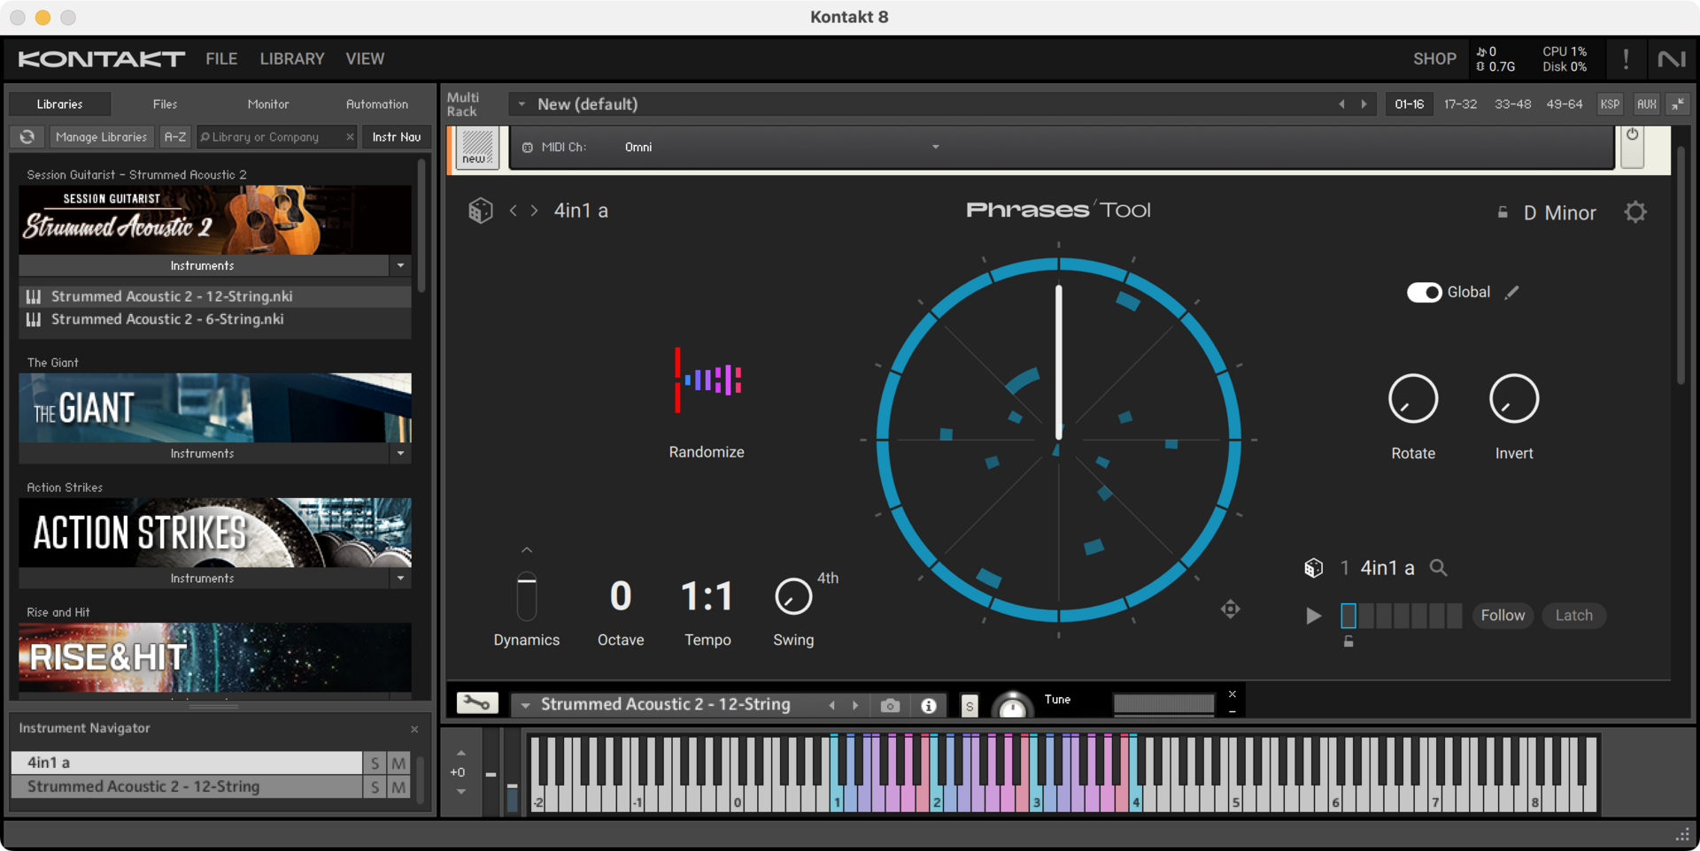Click the Native Instruments logo icon
Image resolution: width=1700 pixels, height=851 pixels.
(1672, 59)
